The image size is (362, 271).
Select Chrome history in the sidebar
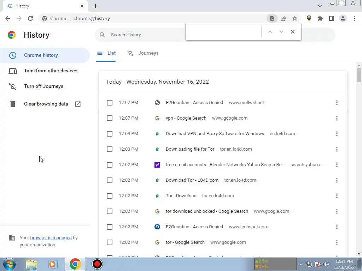(x=45, y=55)
